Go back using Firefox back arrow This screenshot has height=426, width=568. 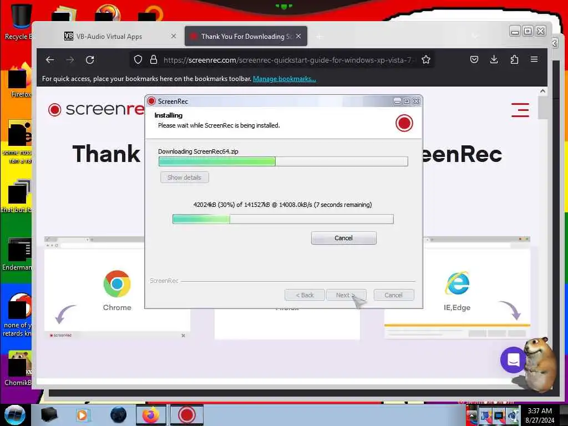pos(50,60)
